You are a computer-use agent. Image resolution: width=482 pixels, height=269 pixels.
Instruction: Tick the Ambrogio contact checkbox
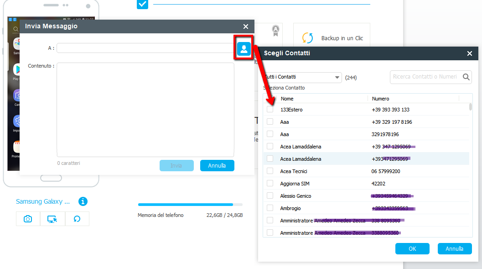(270, 208)
